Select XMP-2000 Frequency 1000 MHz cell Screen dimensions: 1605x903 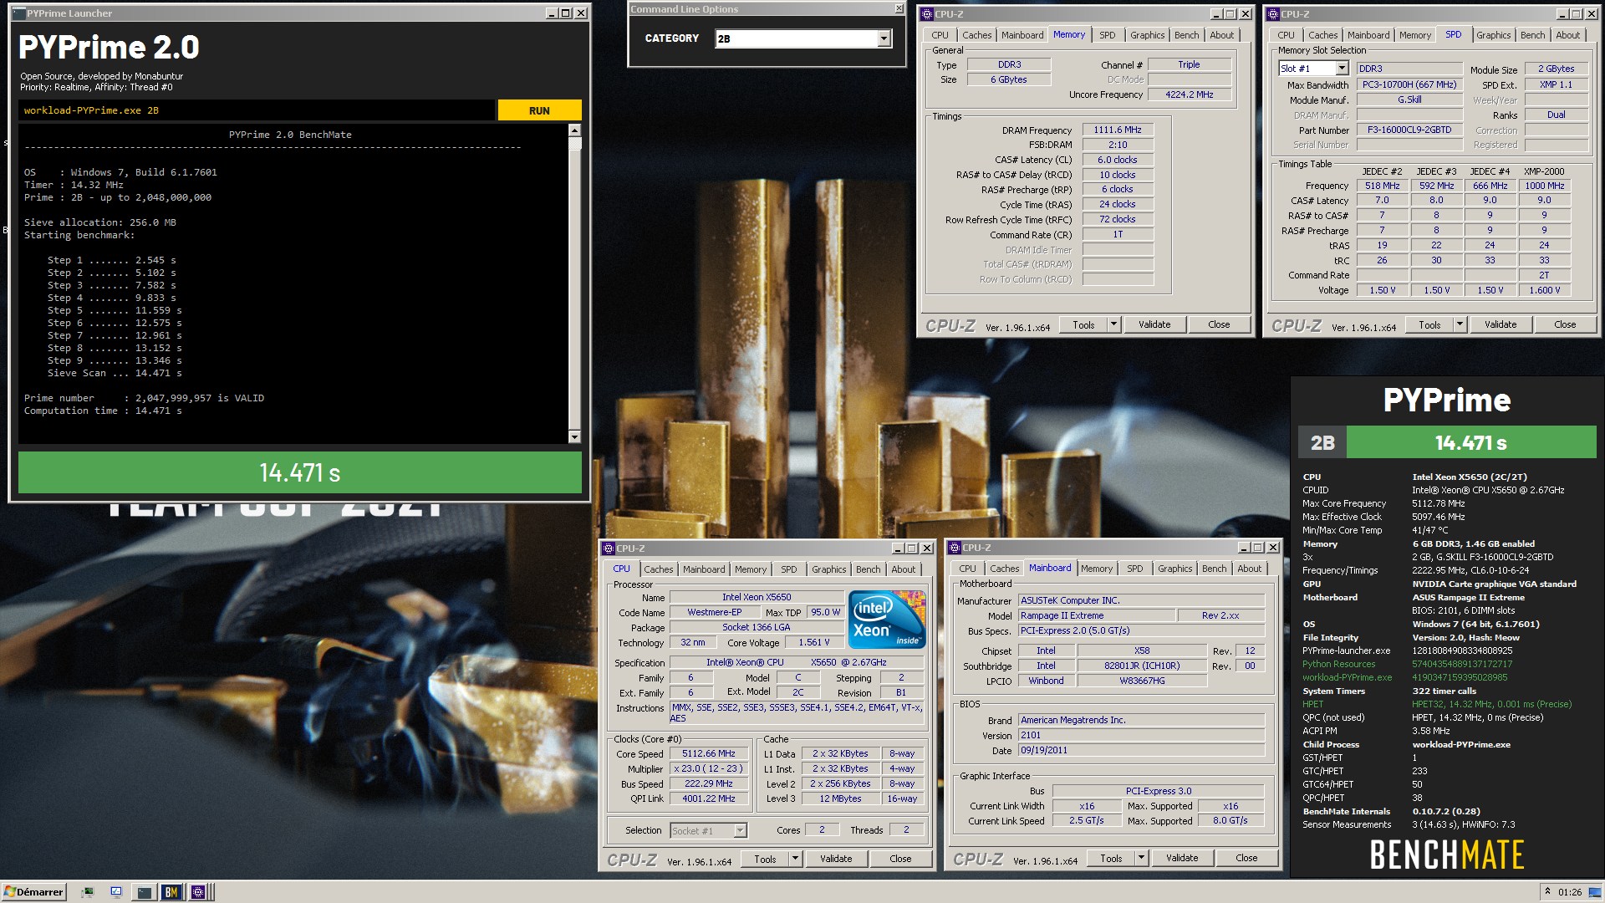click(1544, 186)
